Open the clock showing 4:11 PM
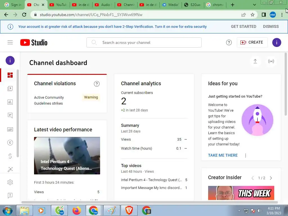This screenshot has height=216, width=288. click(274, 211)
